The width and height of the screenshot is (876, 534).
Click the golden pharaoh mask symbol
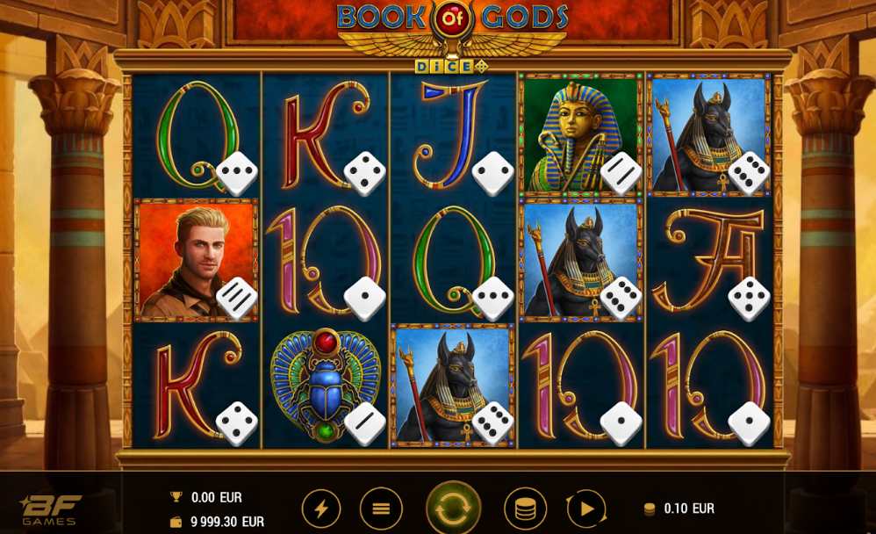tap(581, 134)
